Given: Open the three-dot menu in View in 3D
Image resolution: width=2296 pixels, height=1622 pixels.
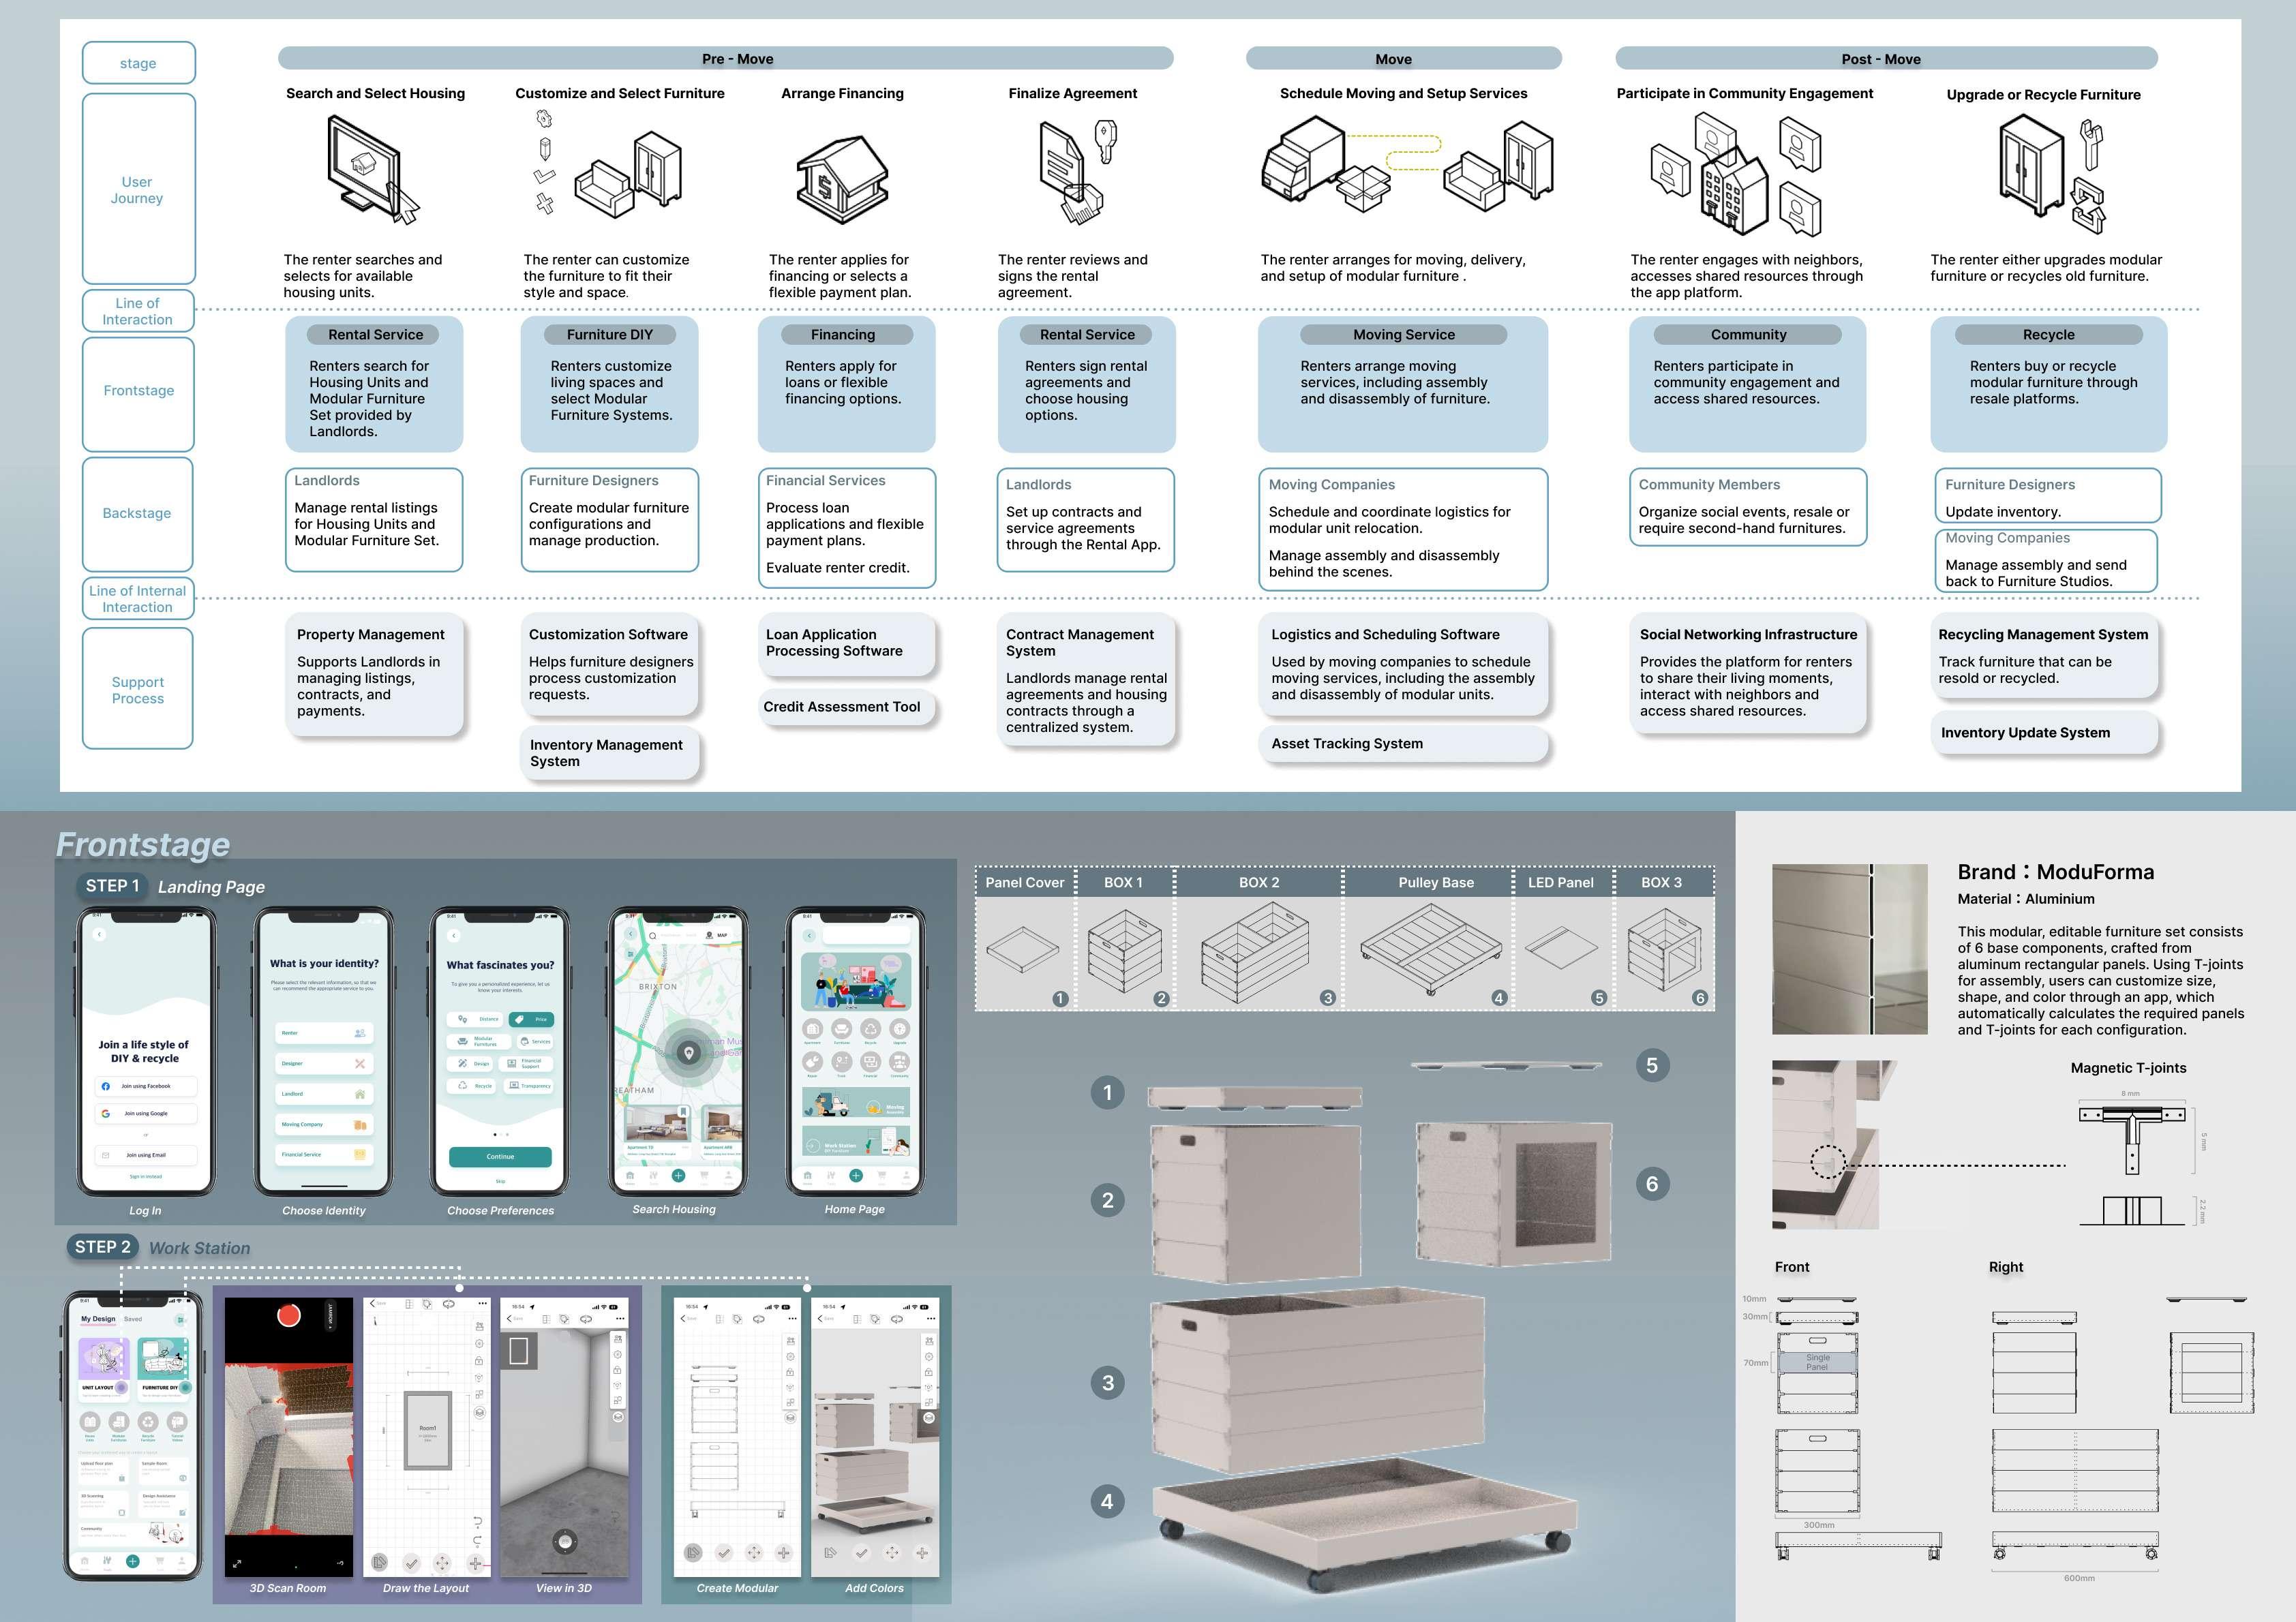Looking at the screenshot, I should pos(621,1319).
